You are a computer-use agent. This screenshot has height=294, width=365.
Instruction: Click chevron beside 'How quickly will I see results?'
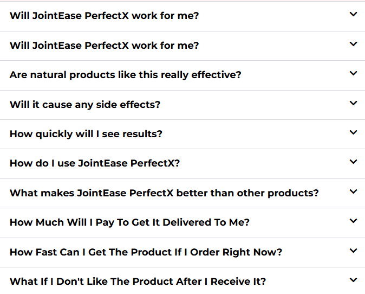tap(354, 133)
